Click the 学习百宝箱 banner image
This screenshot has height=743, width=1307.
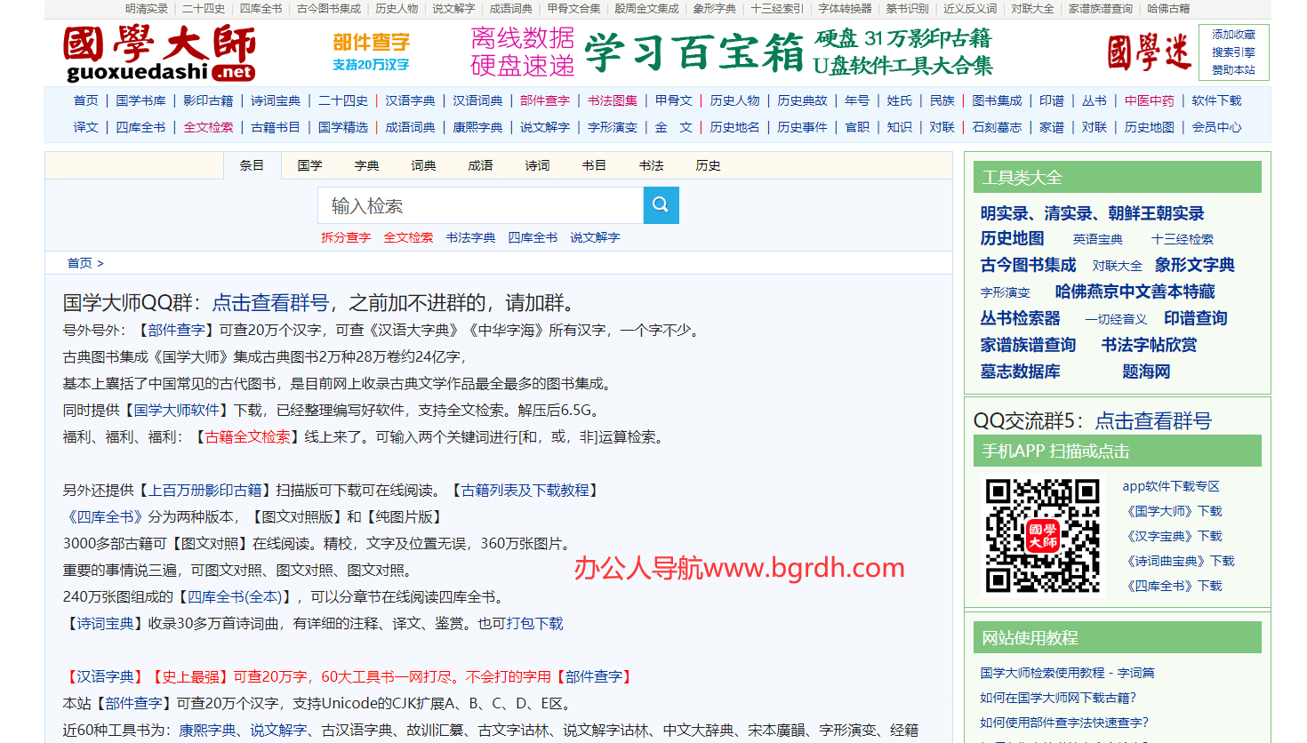tap(731, 52)
